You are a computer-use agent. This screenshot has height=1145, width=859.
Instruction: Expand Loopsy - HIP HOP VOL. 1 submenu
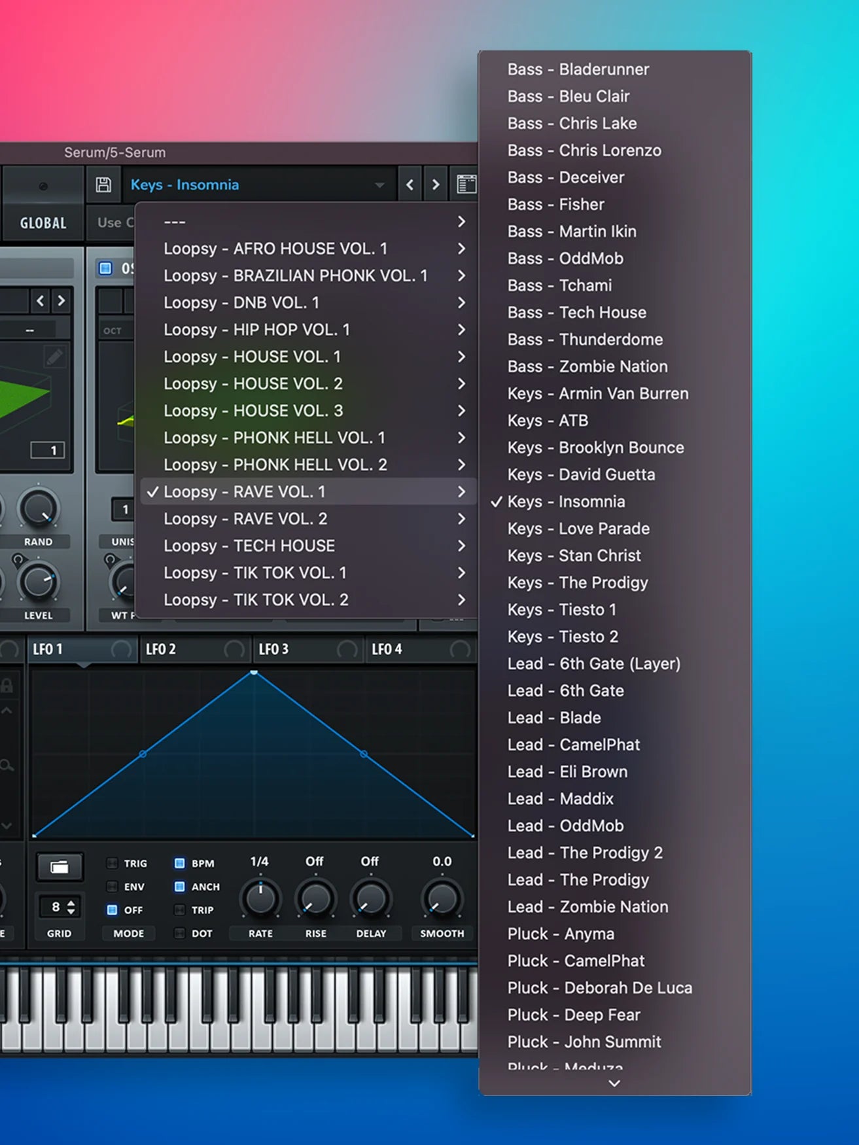[x=307, y=330]
